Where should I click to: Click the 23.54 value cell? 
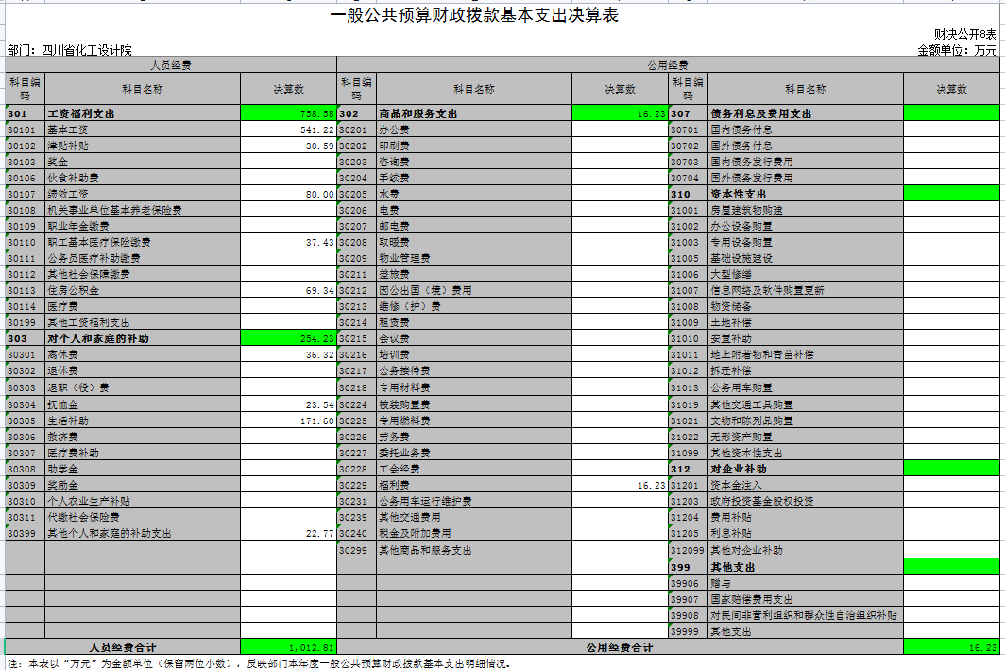[288, 404]
